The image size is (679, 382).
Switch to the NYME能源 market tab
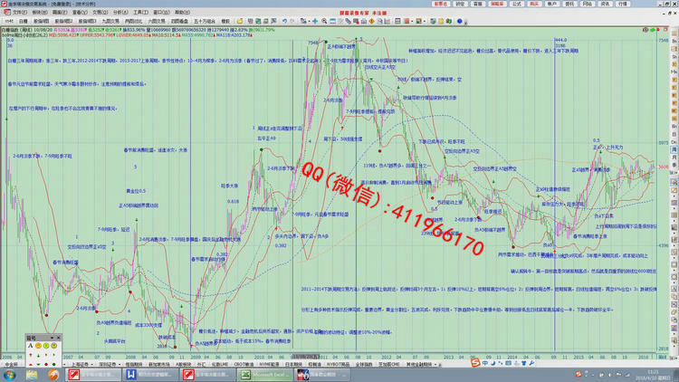point(270,364)
